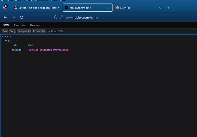Open the JSON viewer tab
The image size is (197, 137).
click(x=6, y=25)
